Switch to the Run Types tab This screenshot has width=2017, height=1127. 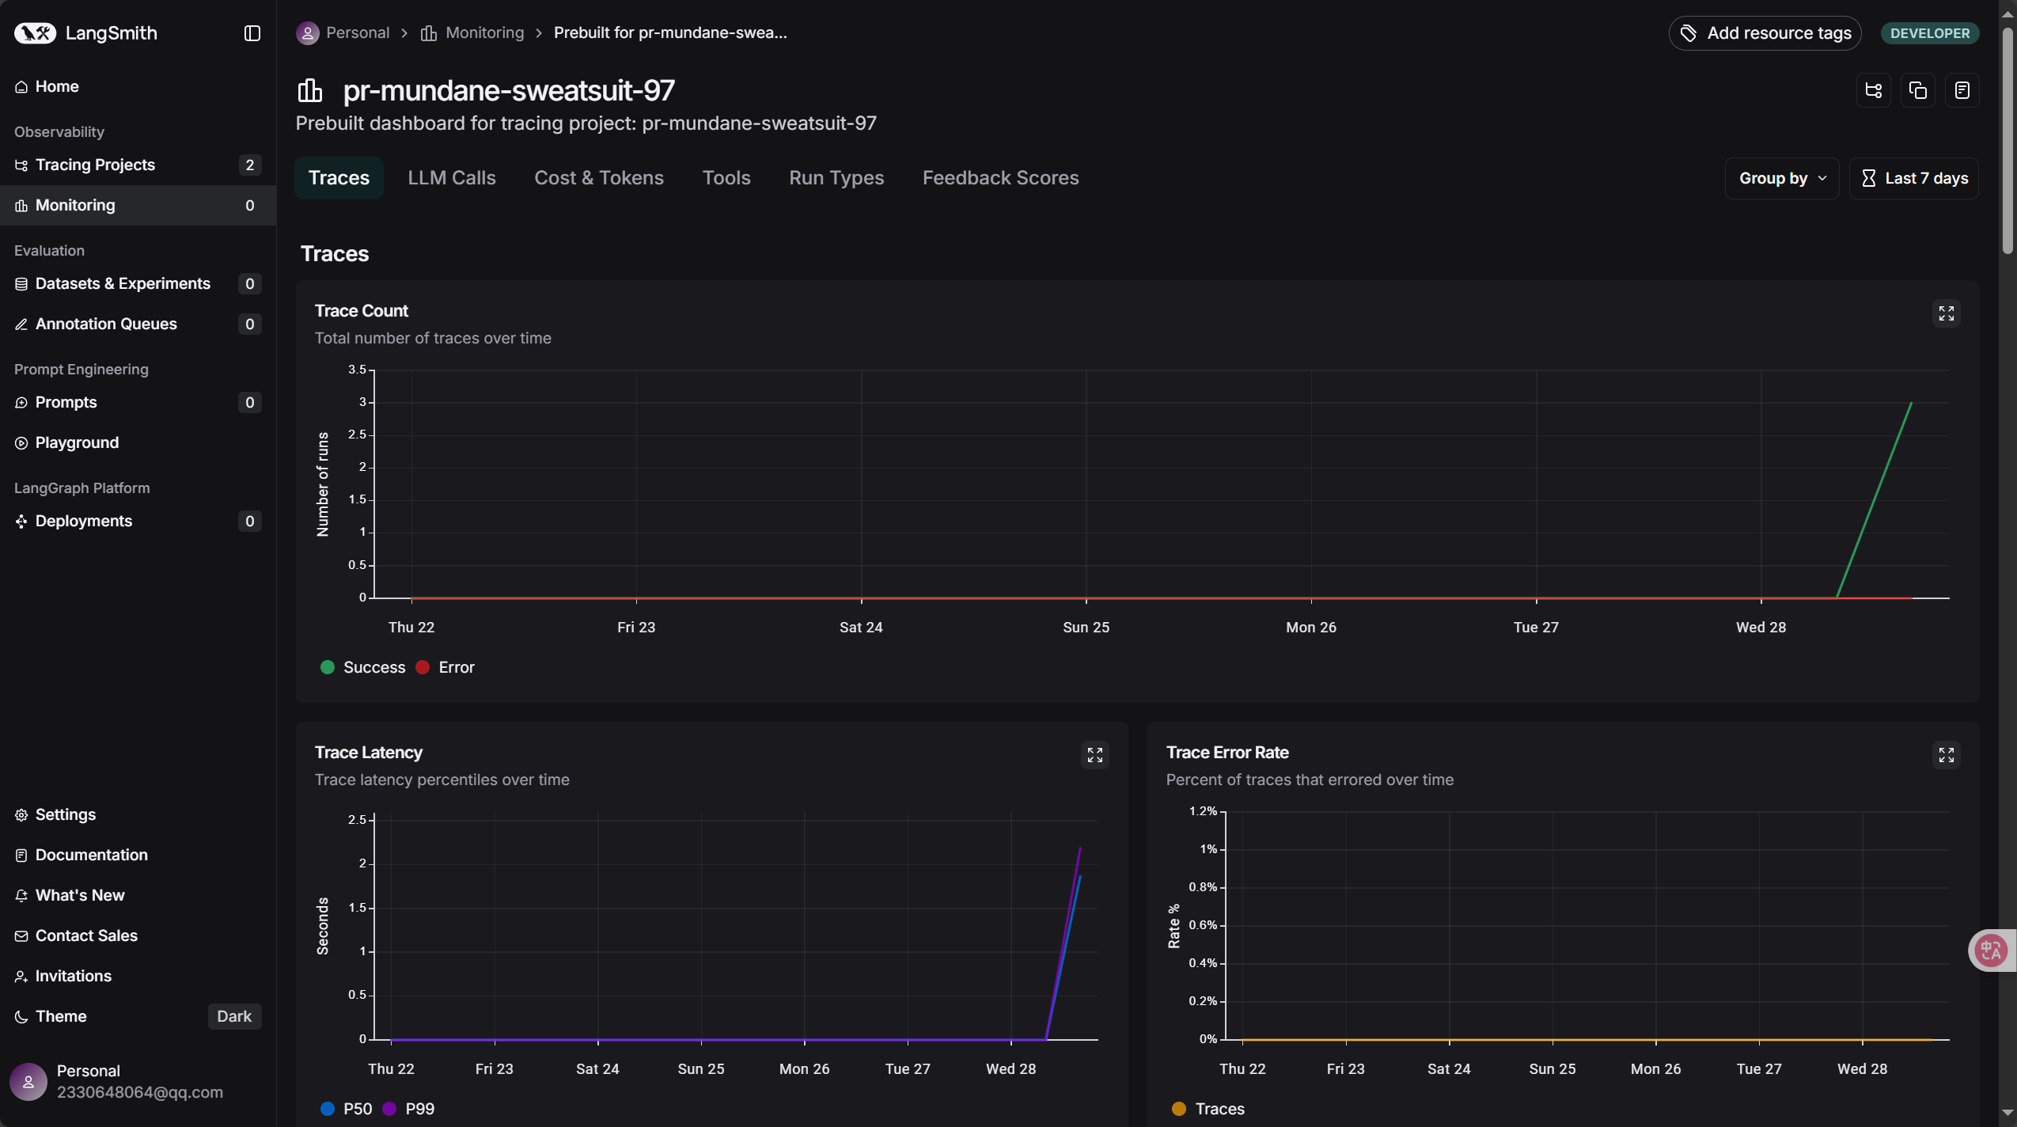tap(836, 178)
